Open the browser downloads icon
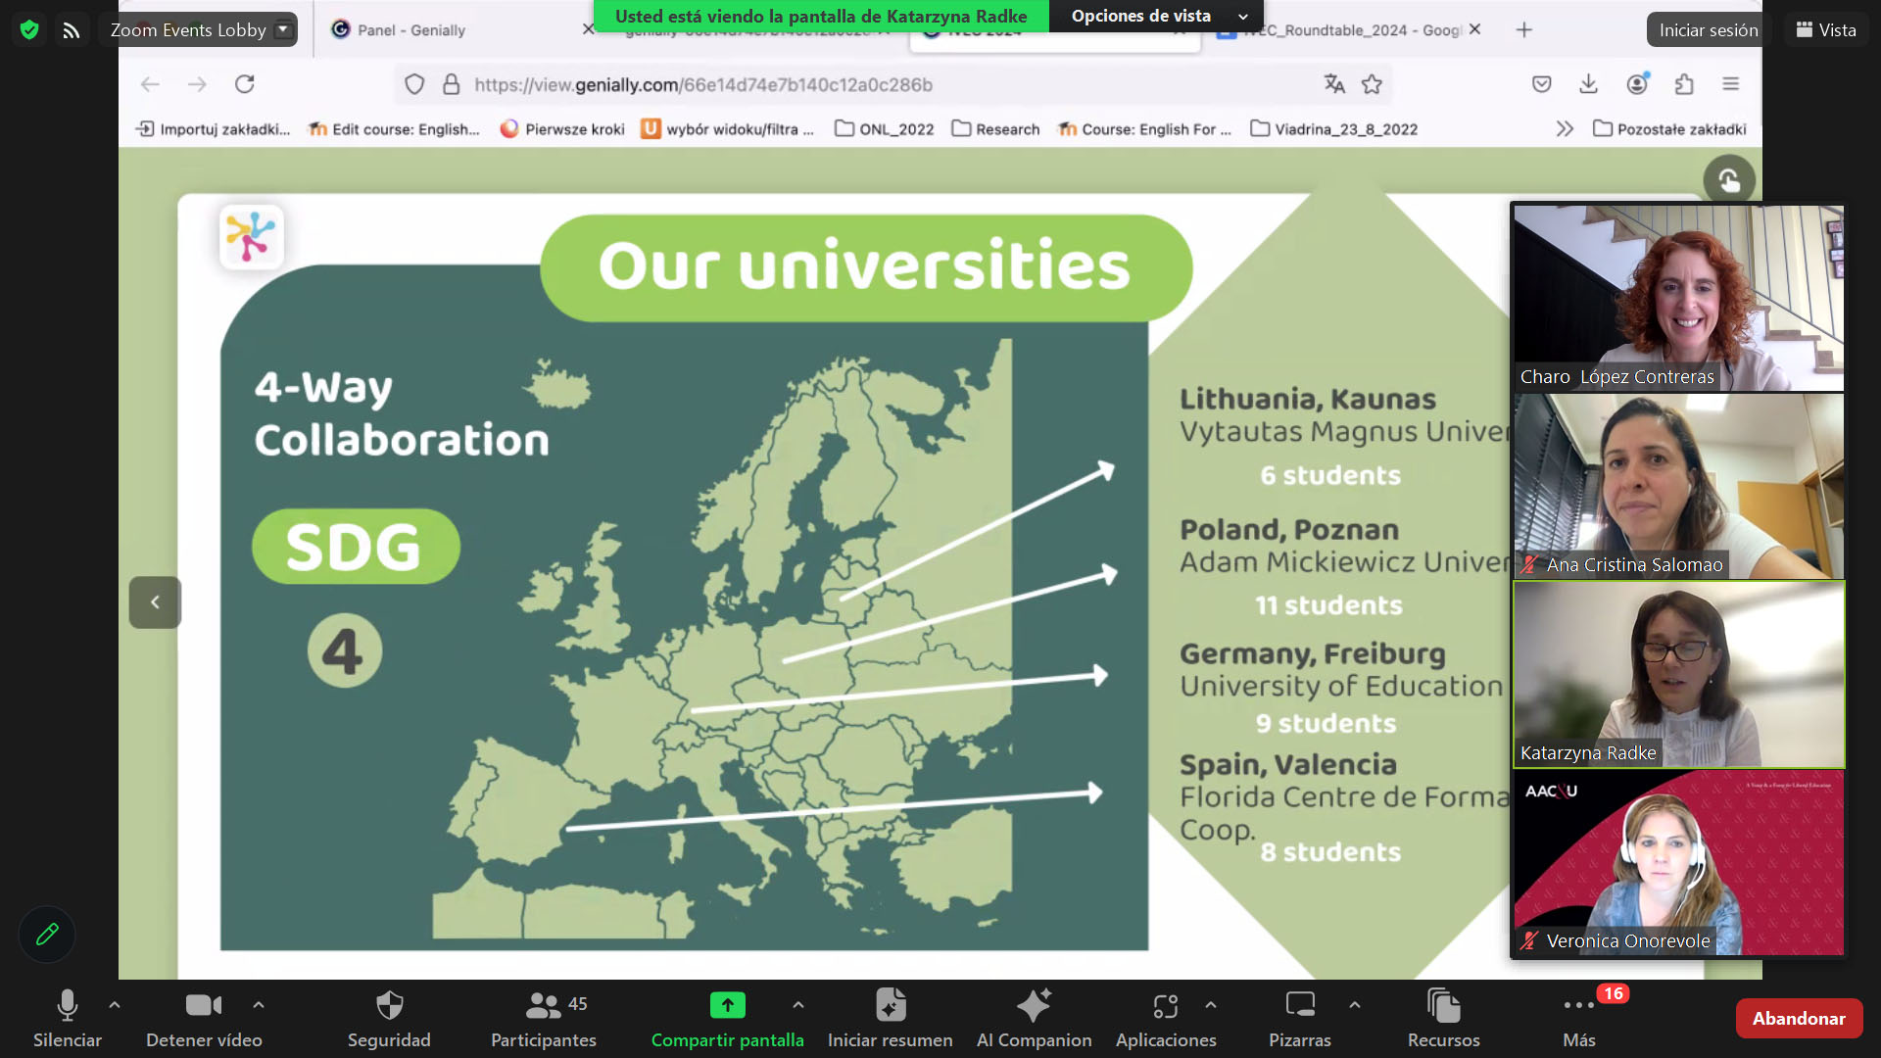 (x=1588, y=84)
